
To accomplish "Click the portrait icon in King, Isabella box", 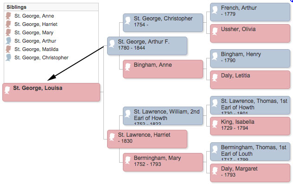I will [x=215, y=124].
